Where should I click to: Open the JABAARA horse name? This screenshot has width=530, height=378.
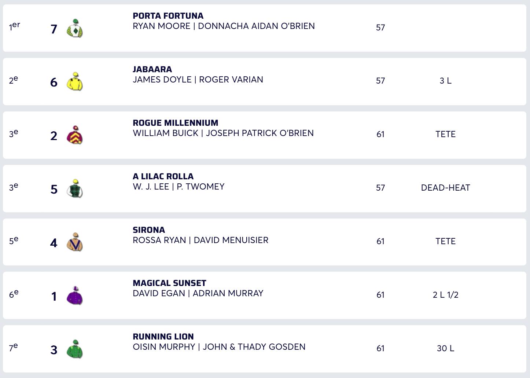click(152, 69)
